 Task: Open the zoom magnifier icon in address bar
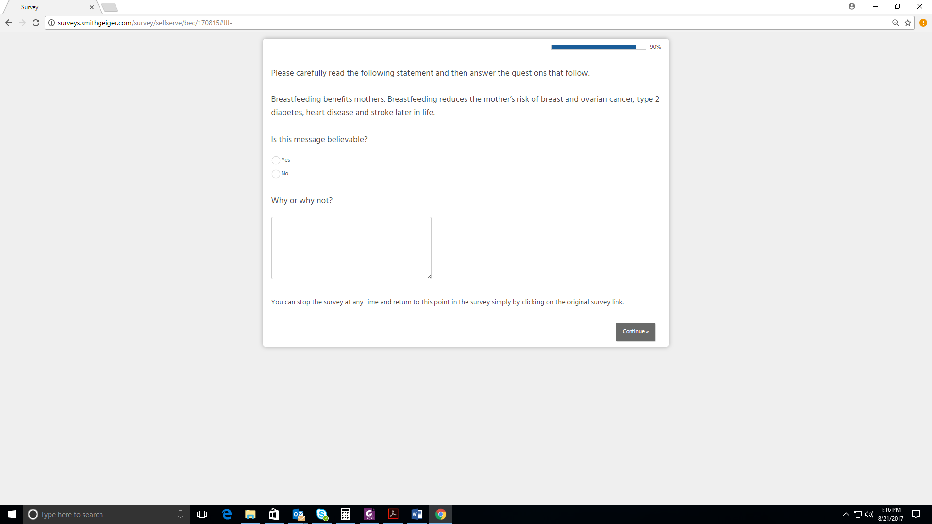pyautogui.click(x=896, y=23)
